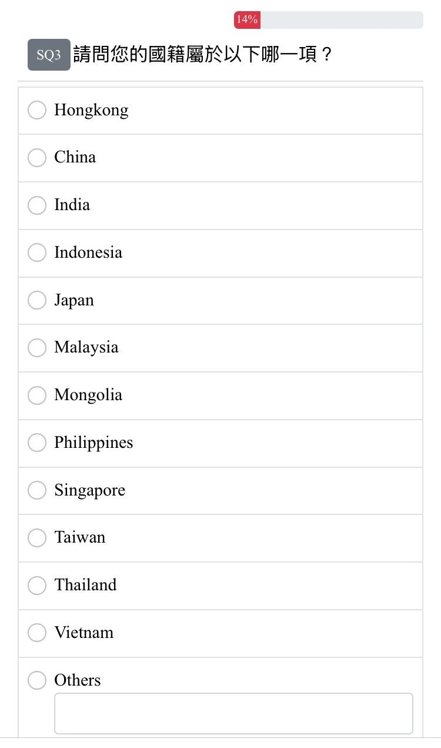The height and width of the screenshot is (748, 441).
Task: Choose Taiwan as nationality
Action: click(x=37, y=537)
